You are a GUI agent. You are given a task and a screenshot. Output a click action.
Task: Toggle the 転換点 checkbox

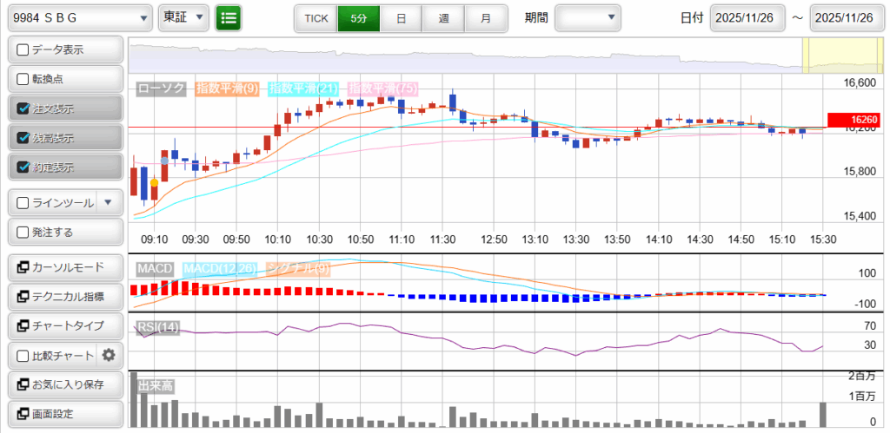point(23,79)
